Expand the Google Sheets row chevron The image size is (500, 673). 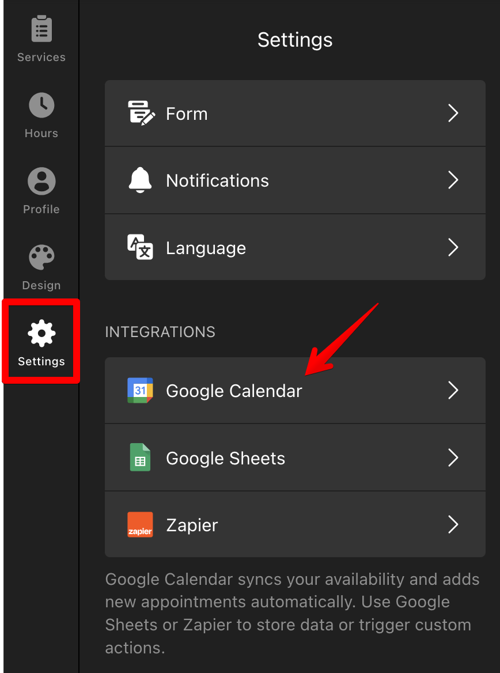click(x=453, y=458)
